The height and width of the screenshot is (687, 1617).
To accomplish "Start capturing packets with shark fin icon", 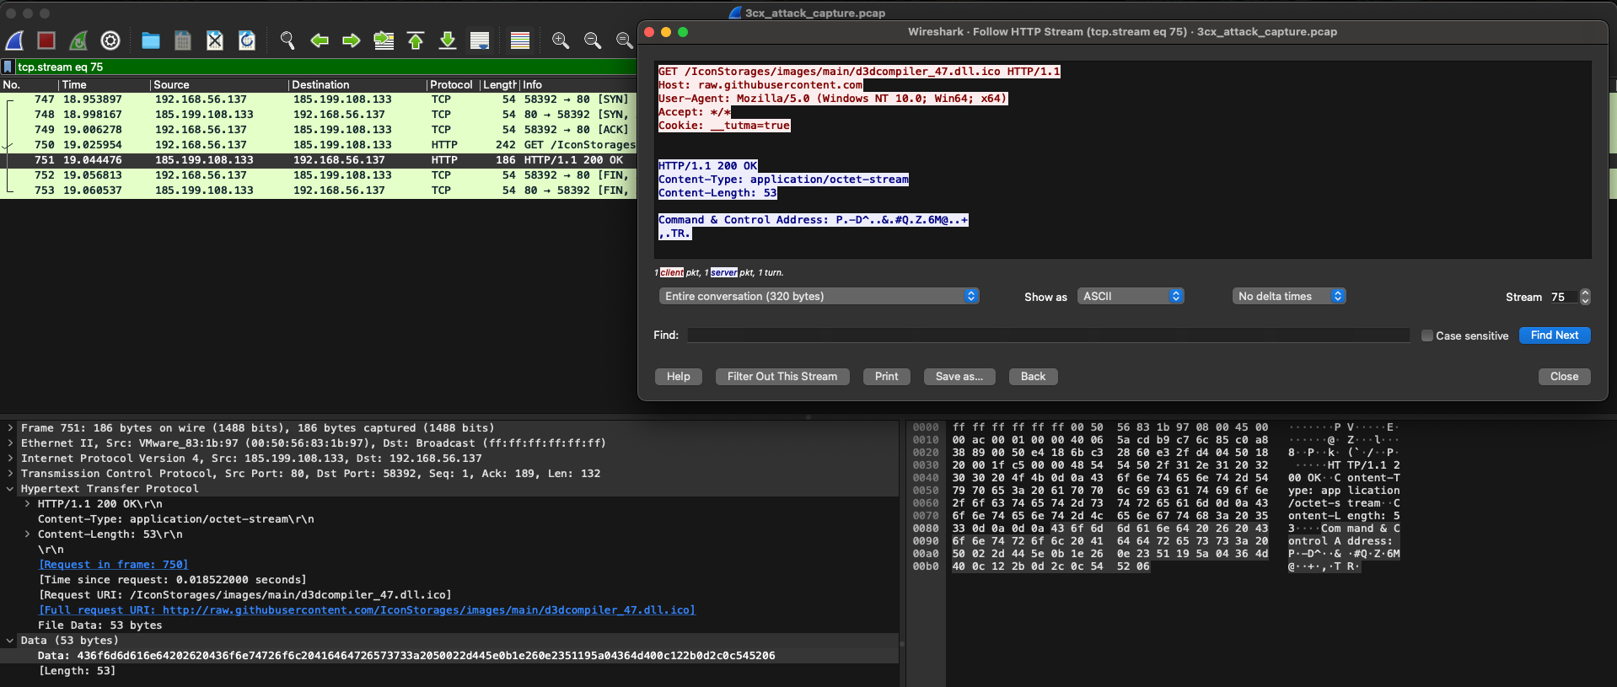I will pos(15,40).
